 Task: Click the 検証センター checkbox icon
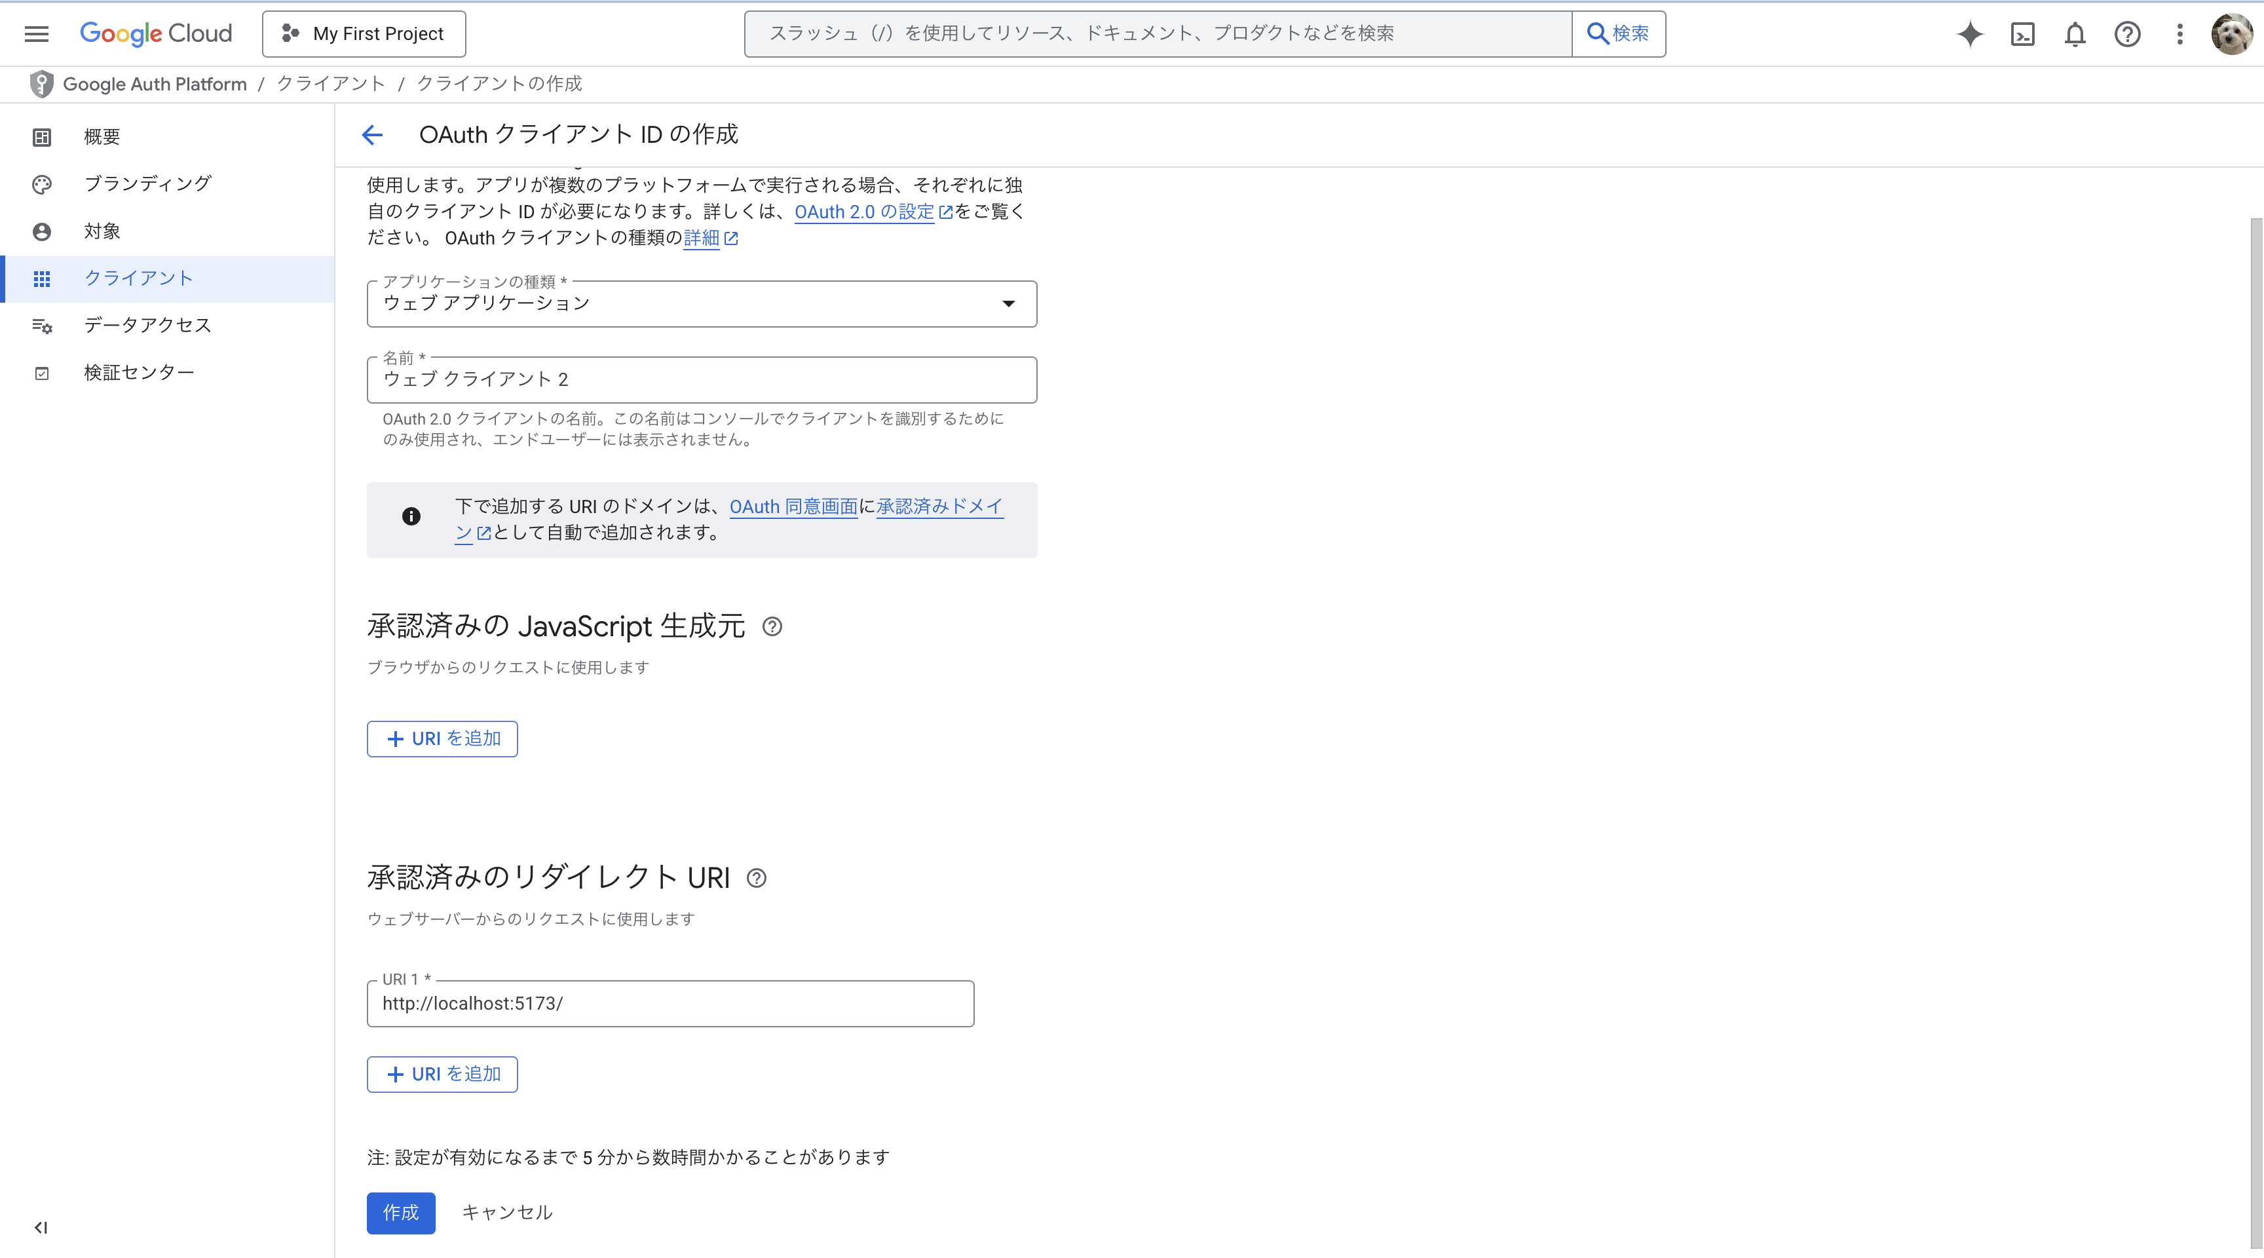41,373
